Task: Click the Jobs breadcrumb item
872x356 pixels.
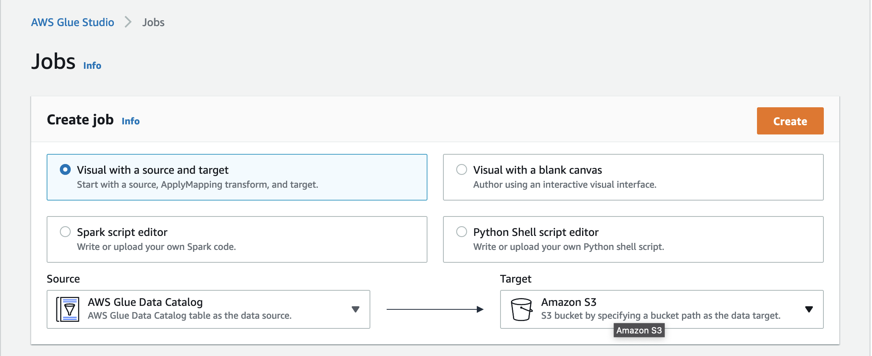Action: [153, 22]
